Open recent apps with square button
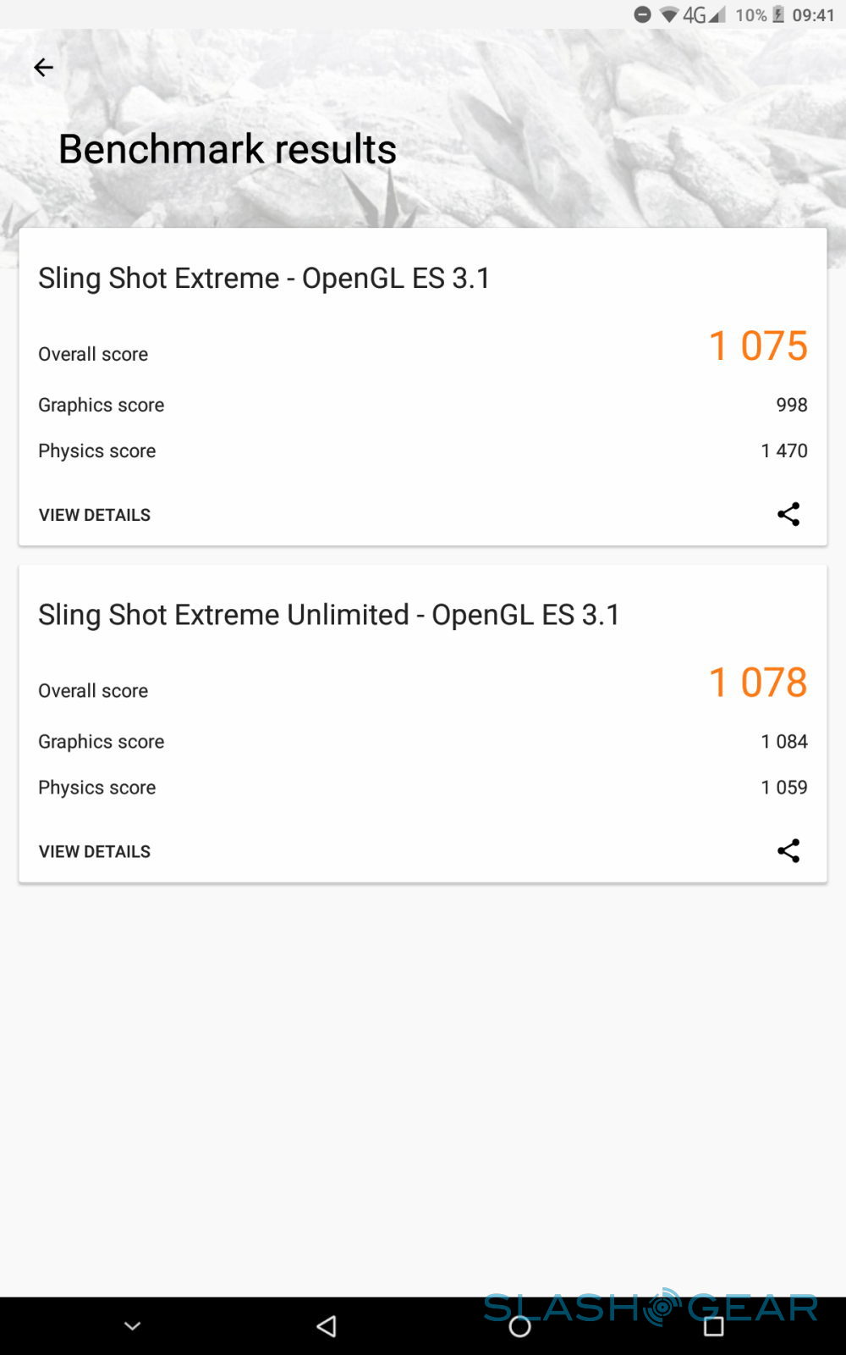Screen dimensions: 846x1355 [714, 1326]
